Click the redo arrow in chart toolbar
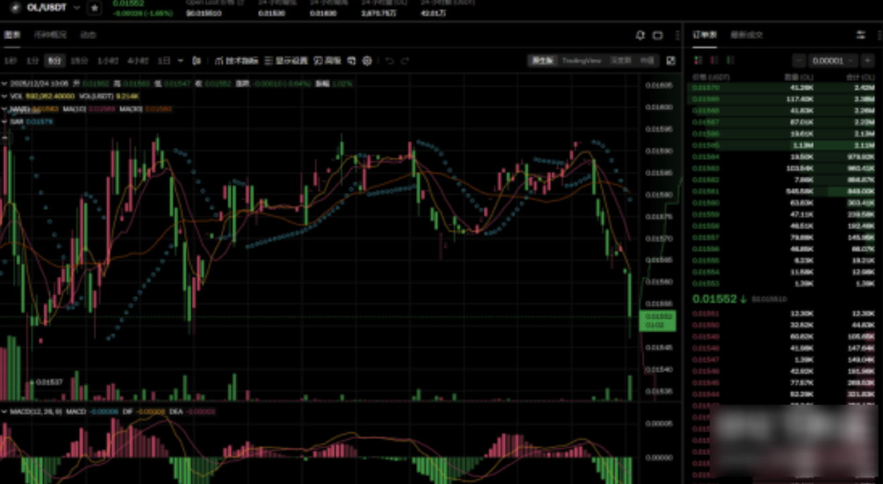The width and height of the screenshot is (883, 484). [x=405, y=61]
